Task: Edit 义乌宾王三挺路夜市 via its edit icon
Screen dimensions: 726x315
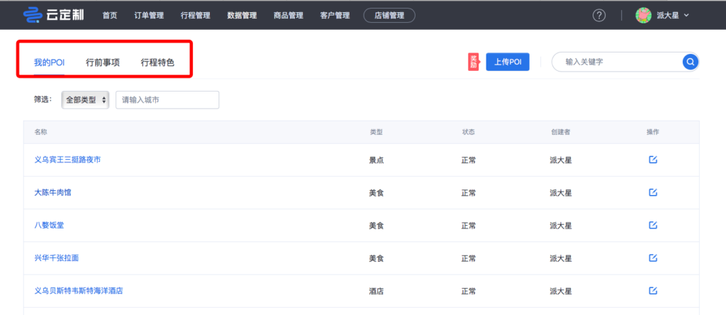Action: click(x=653, y=160)
